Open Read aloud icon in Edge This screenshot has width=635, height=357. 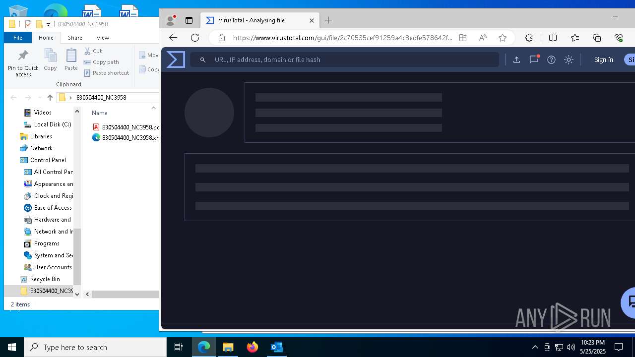coord(483,38)
